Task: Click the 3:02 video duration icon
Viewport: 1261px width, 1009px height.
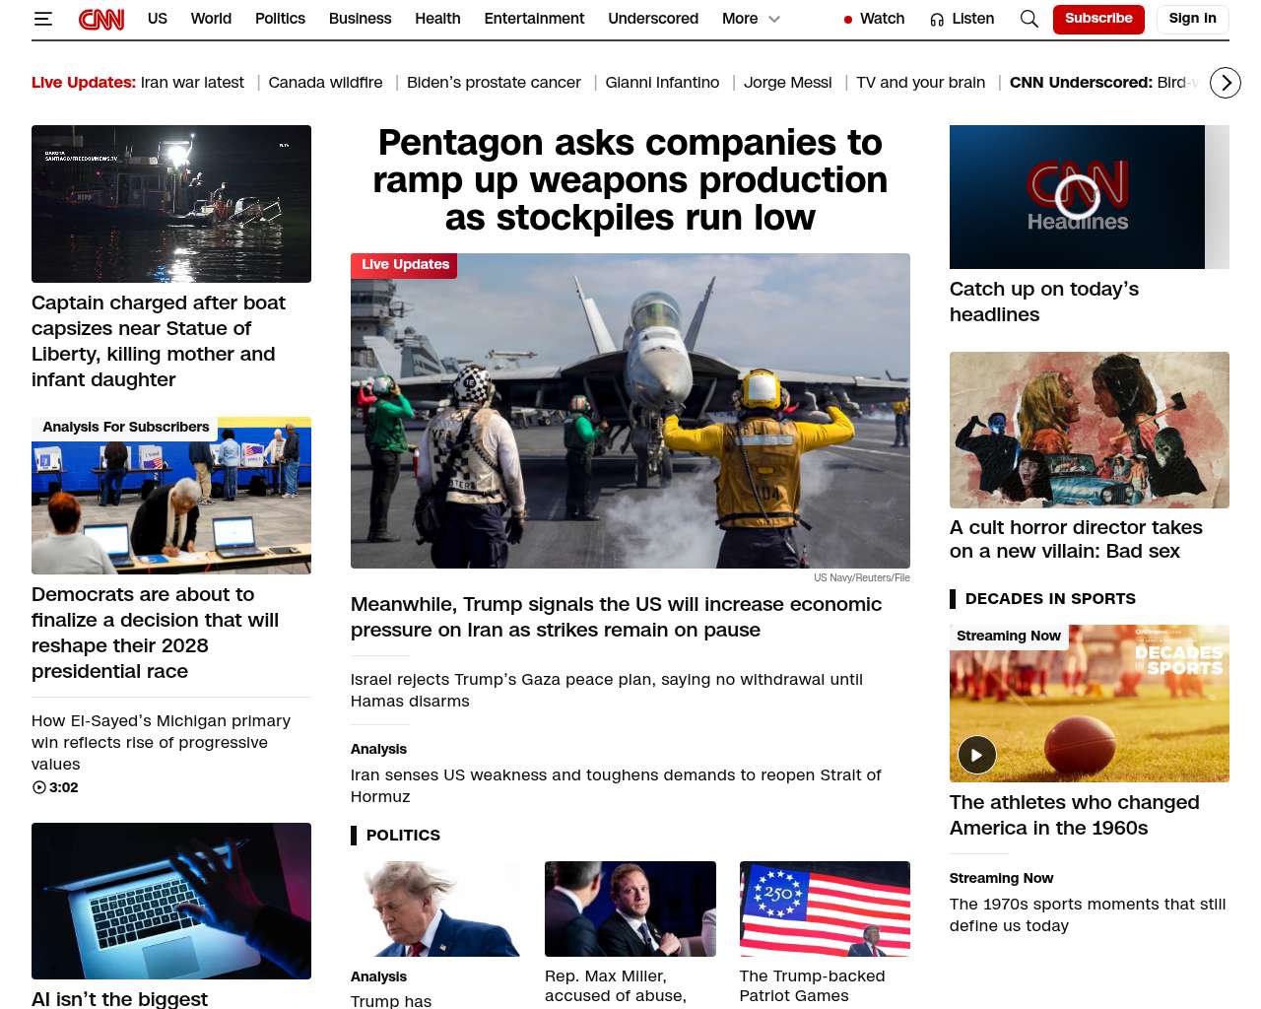Action: (39, 787)
